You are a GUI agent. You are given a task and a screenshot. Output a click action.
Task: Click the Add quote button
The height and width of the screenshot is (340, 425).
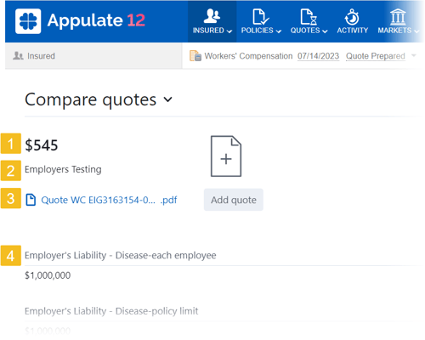pos(234,200)
